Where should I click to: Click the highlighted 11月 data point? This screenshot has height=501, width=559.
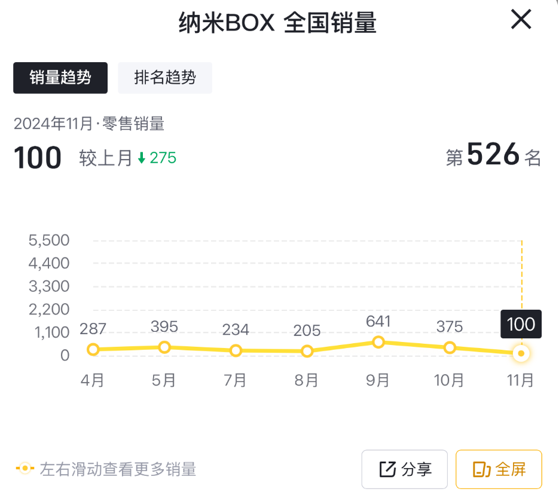521,353
